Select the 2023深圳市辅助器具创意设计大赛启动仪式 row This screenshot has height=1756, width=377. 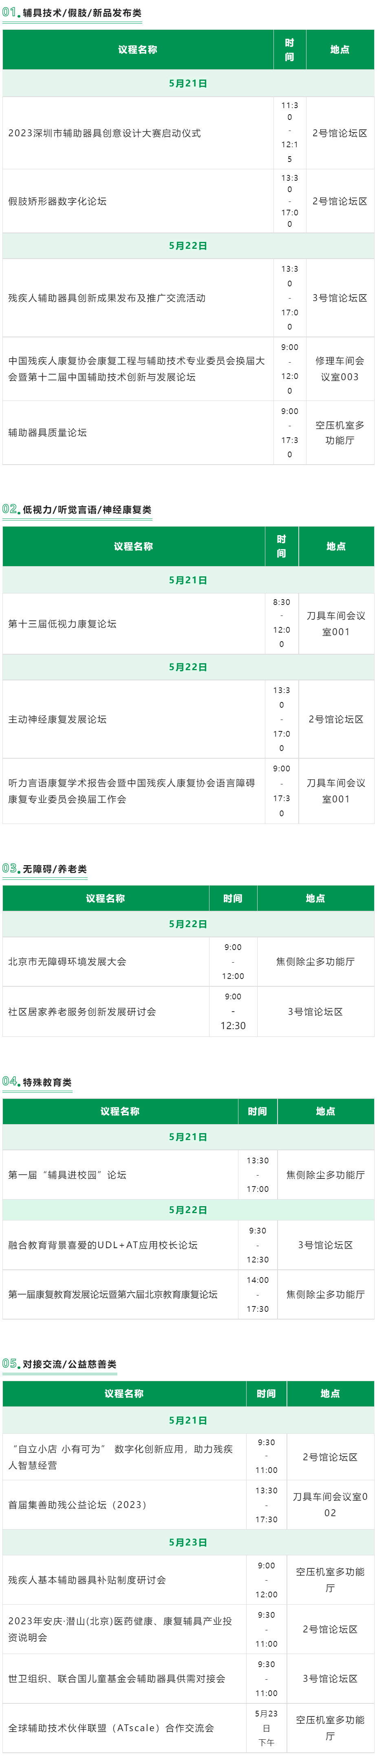point(188,133)
